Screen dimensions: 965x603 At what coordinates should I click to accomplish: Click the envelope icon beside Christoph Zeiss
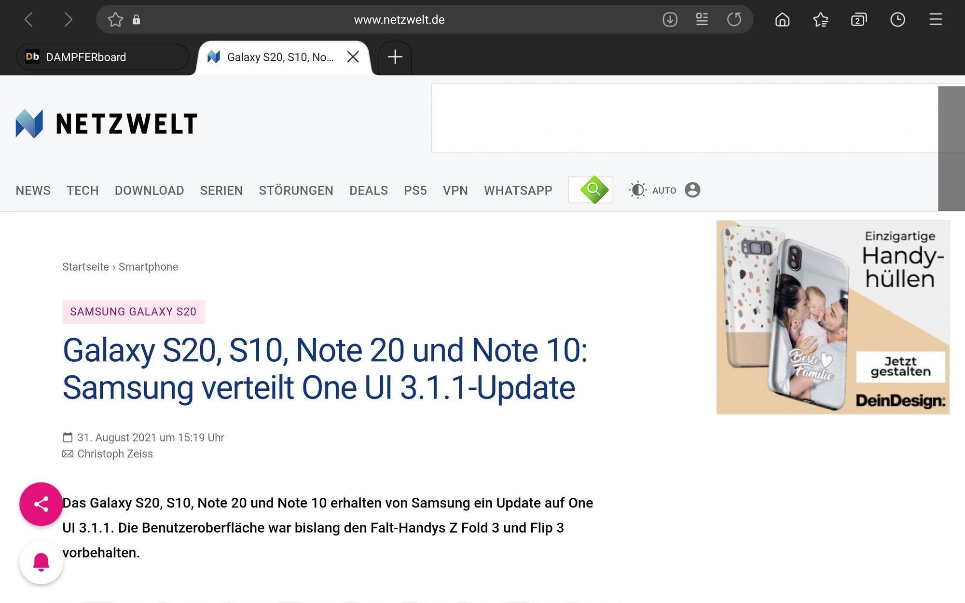click(68, 454)
